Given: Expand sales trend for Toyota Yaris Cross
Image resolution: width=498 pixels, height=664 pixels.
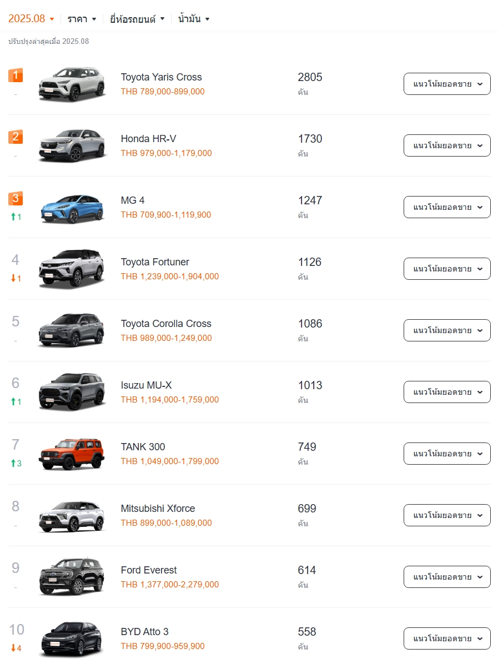Looking at the screenshot, I should pyautogui.click(x=447, y=84).
